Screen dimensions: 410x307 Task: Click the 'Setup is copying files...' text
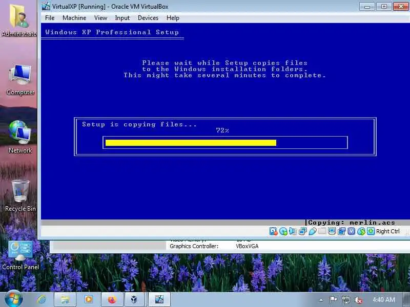(x=139, y=124)
